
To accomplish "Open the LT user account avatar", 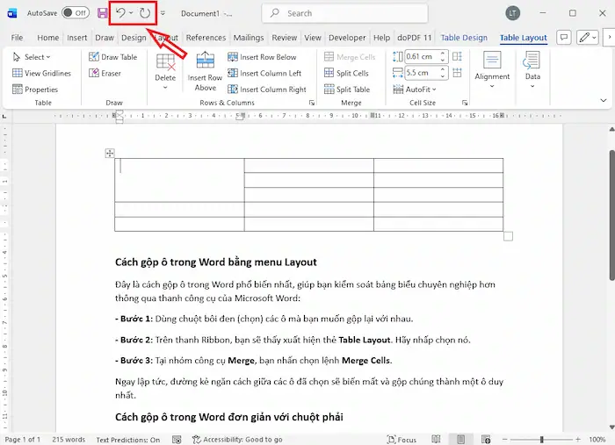I will point(512,13).
